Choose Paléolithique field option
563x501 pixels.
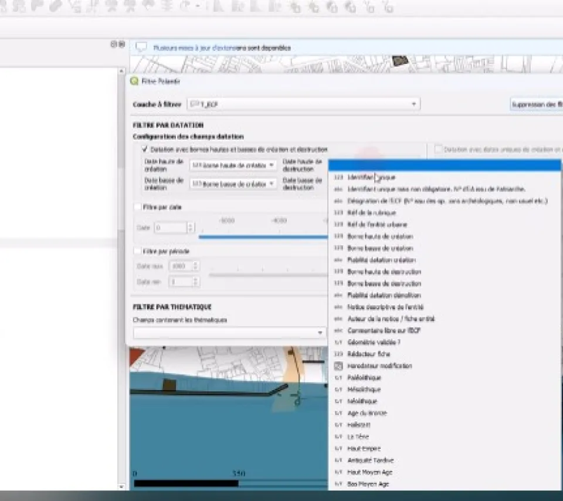pos(445,377)
